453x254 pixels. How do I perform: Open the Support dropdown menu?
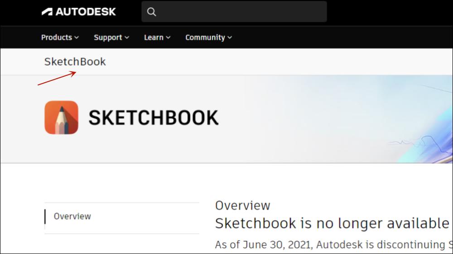tap(111, 38)
